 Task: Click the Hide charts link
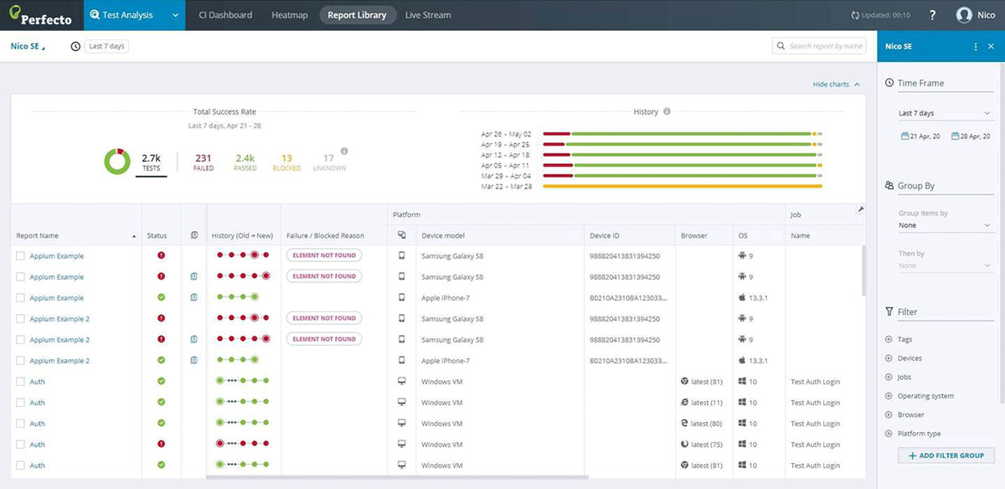pyautogui.click(x=831, y=84)
